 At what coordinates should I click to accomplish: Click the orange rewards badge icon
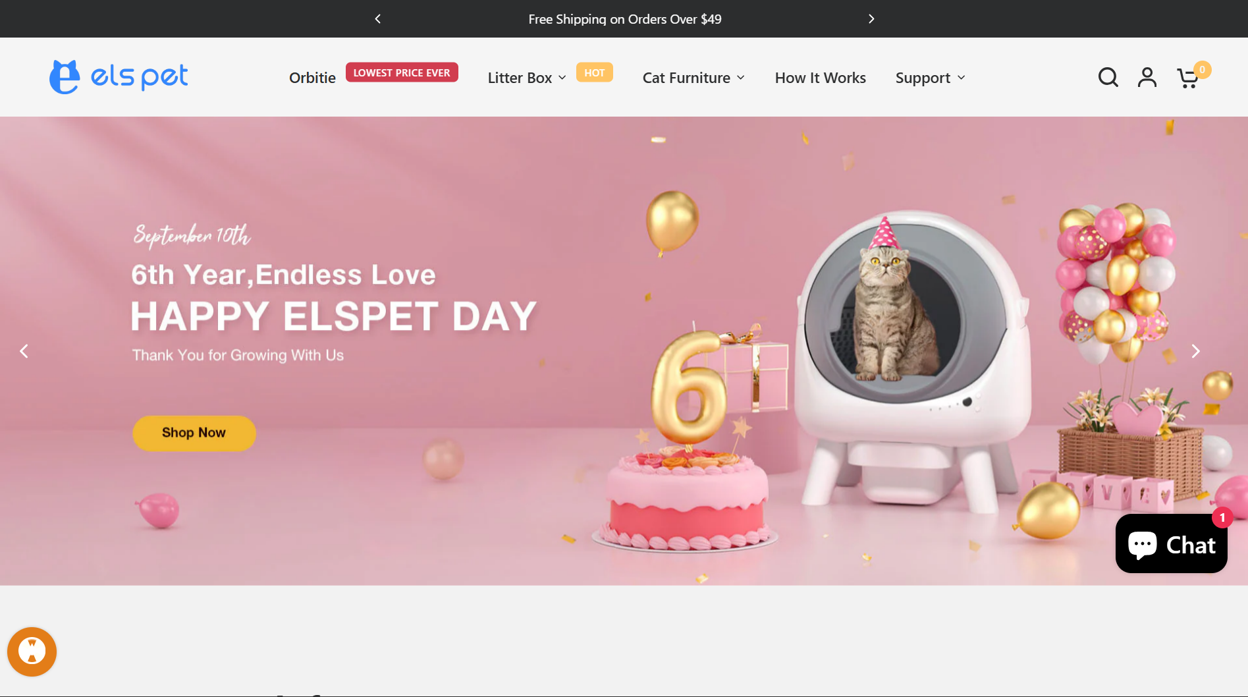click(32, 652)
